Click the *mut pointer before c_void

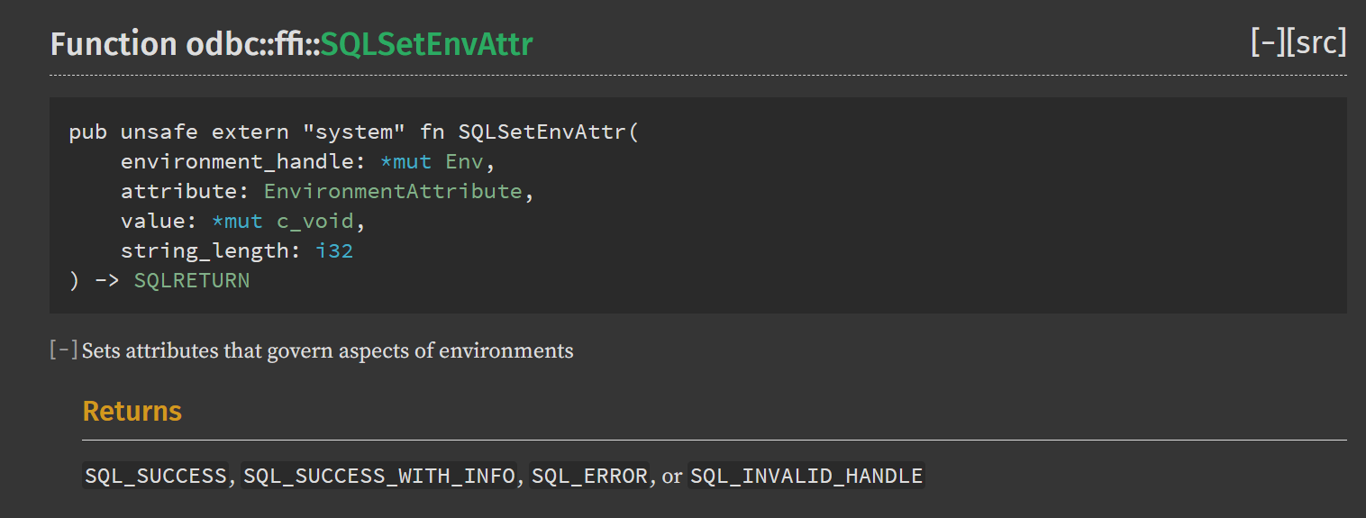(x=237, y=221)
